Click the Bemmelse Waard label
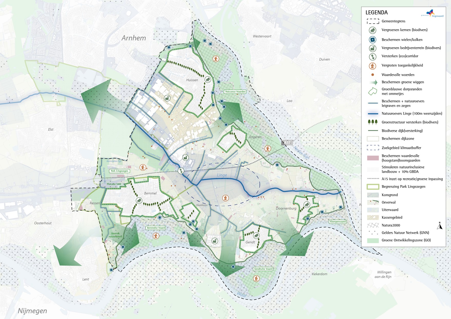Viewport: 451px width, 319px height. pyautogui.click(x=156, y=228)
